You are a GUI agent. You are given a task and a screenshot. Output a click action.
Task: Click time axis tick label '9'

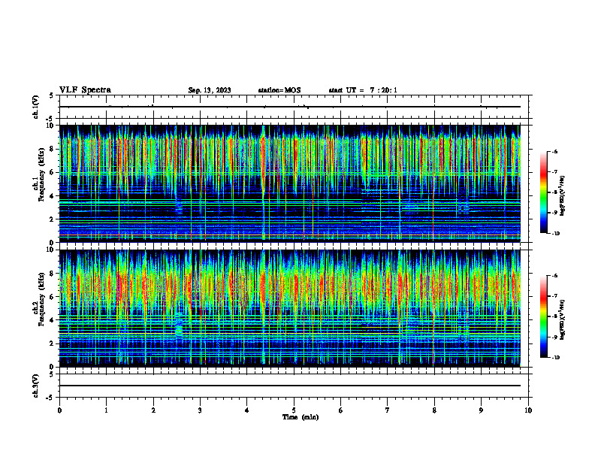click(x=481, y=410)
